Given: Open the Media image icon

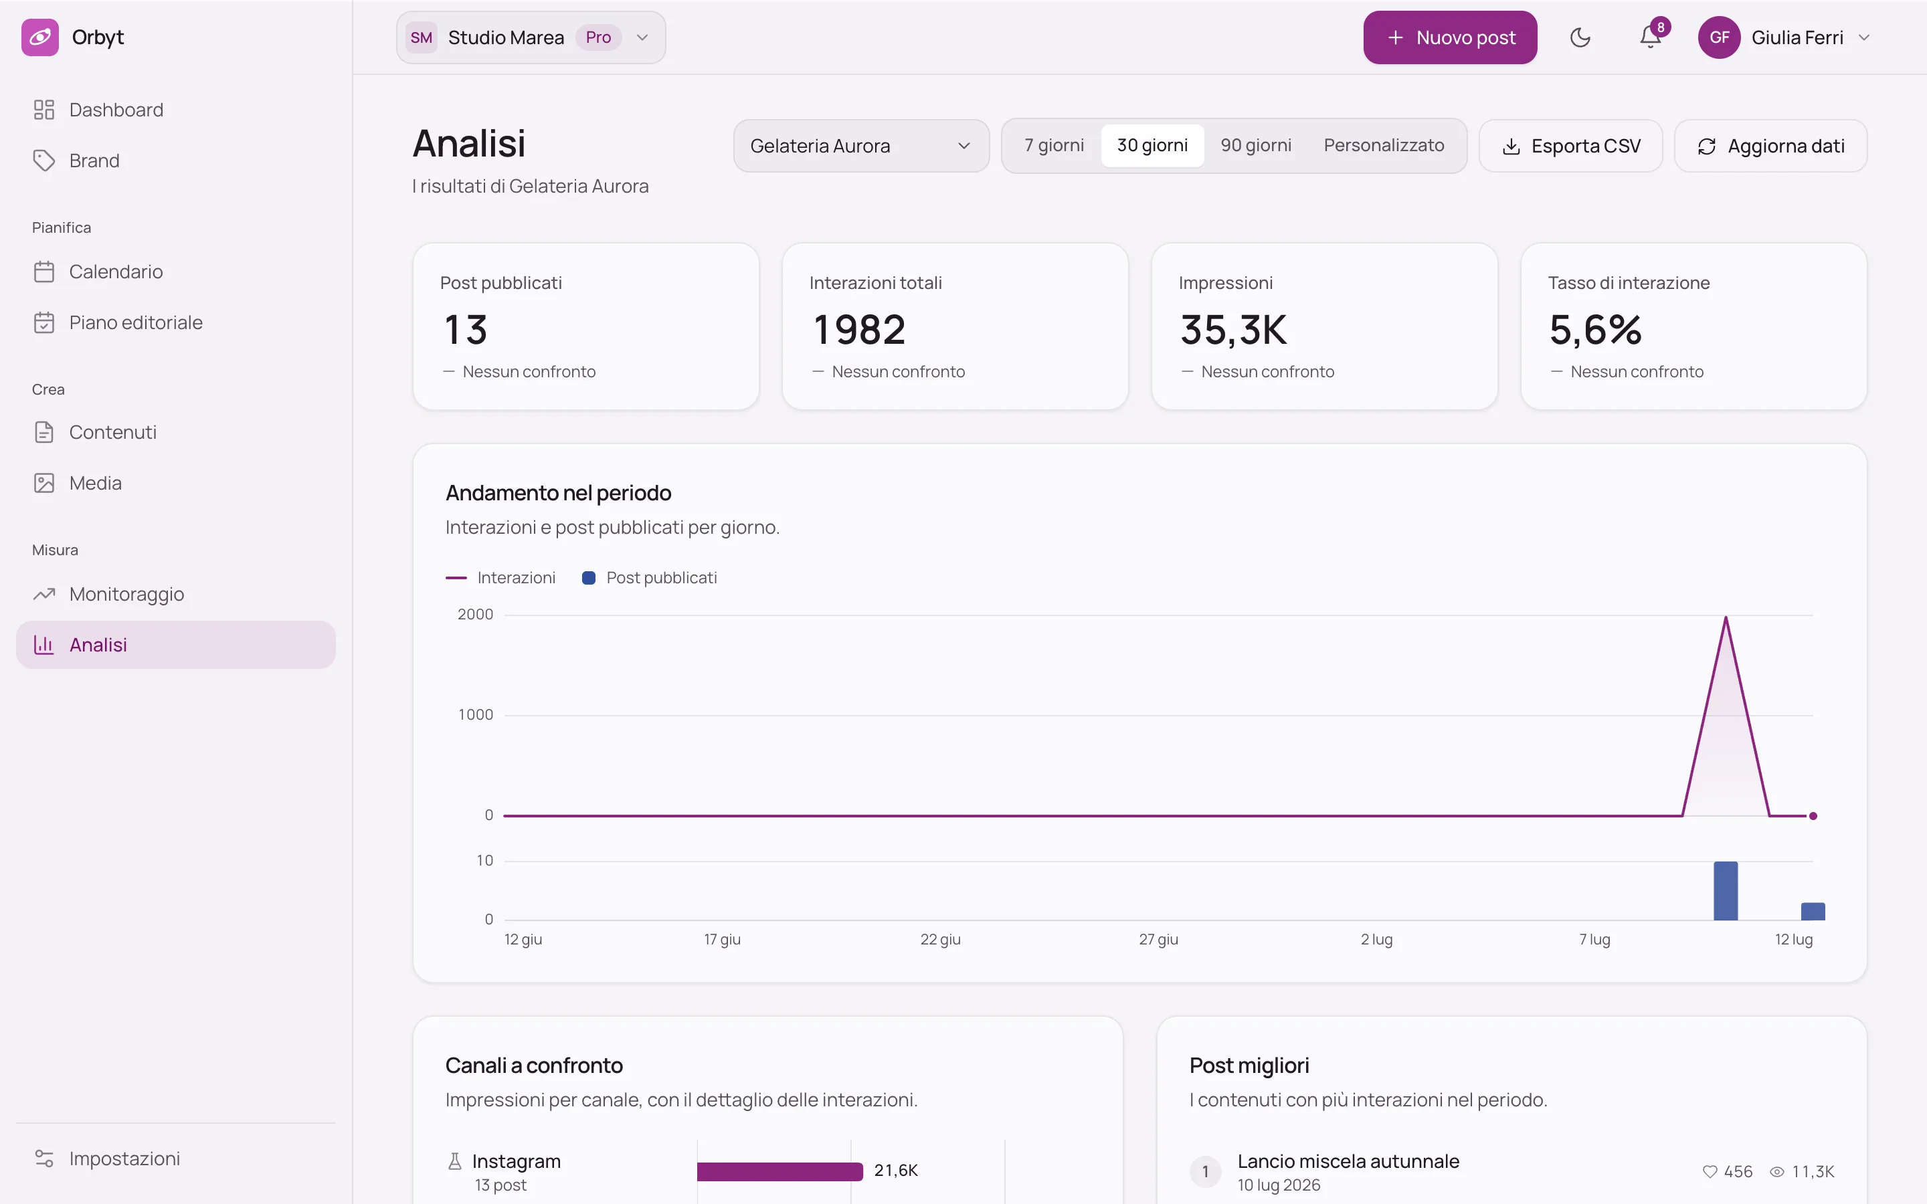Looking at the screenshot, I should [43, 484].
